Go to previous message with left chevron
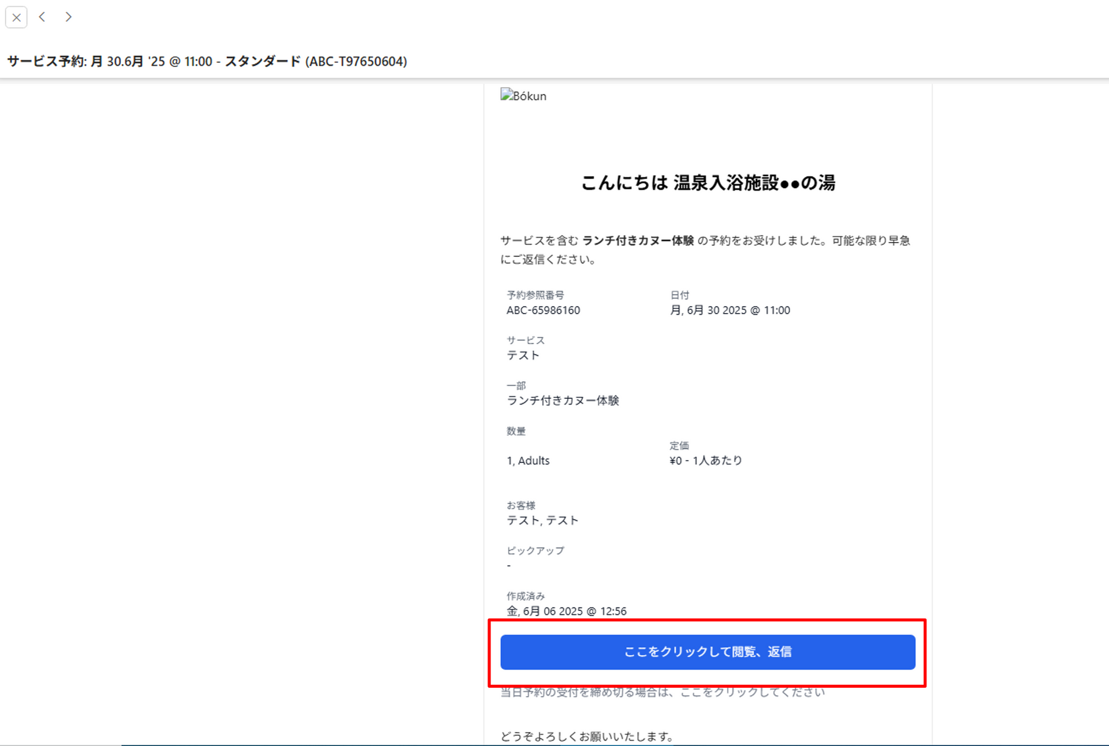This screenshot has width=1109, height=746. [x=42, y=17]
